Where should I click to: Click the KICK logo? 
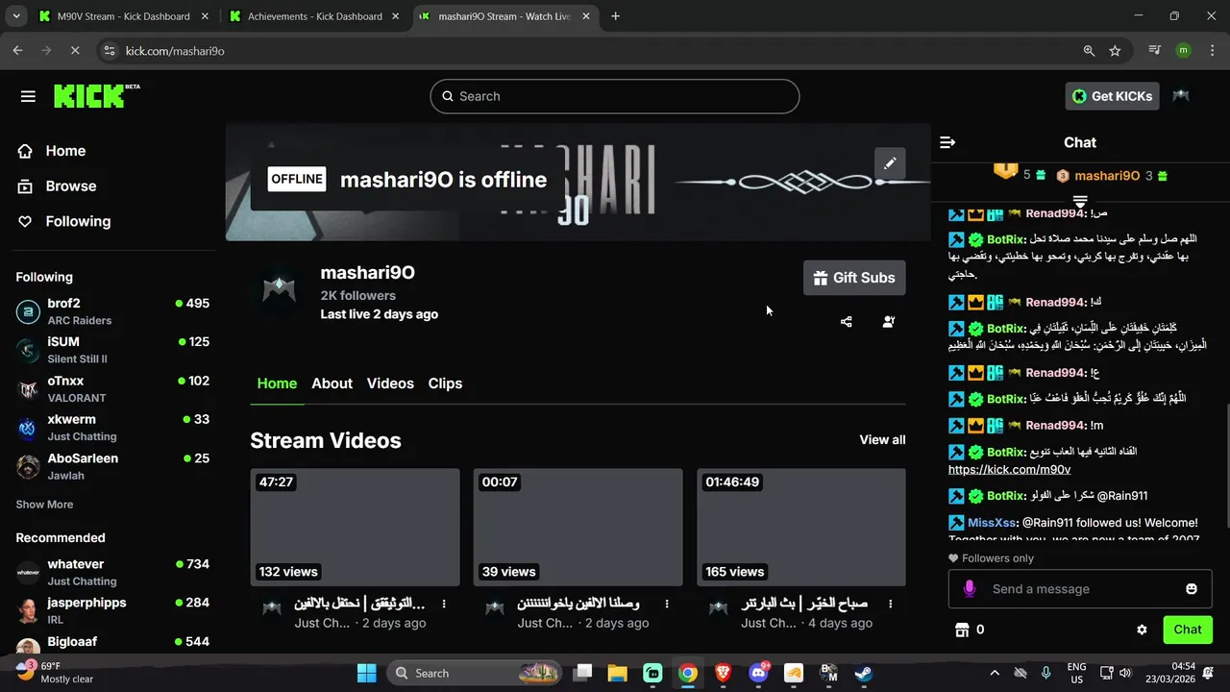(x=96, y=95)
